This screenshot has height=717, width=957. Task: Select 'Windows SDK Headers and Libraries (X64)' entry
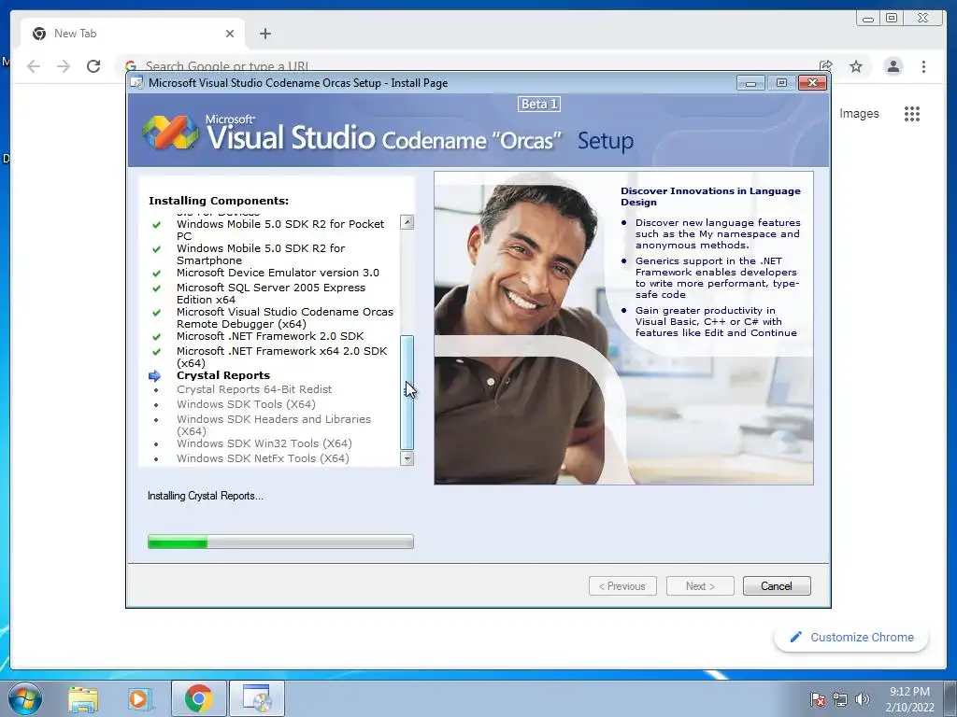pyautogui.click(x=274, y=425)
